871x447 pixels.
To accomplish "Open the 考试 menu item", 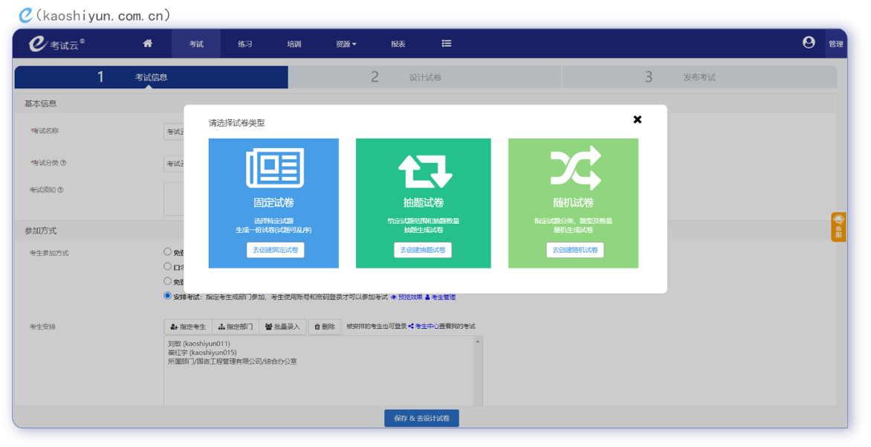I will tap(196, 44).
